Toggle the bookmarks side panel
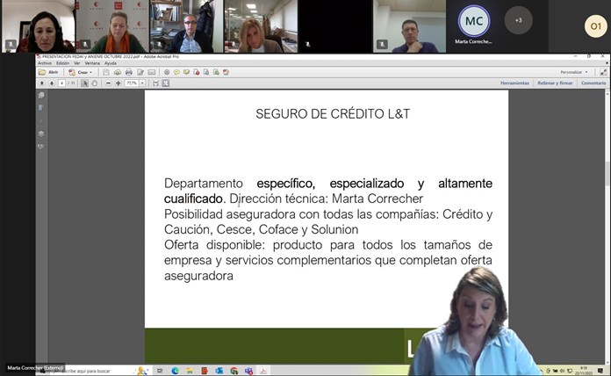The height and width of the screenshot is (376, 611). pos(41,107)
